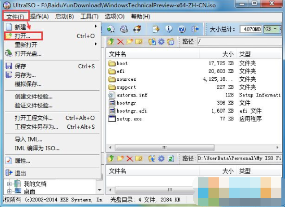
Task: Select the autorun.inf file
Action: pyautogui.click(x=194, y=95)
